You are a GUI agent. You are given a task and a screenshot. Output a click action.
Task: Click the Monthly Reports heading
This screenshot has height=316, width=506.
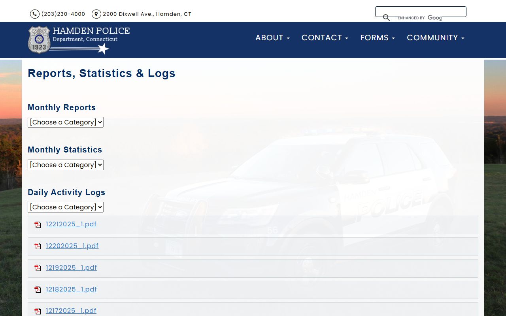click(x=62, y=107)
